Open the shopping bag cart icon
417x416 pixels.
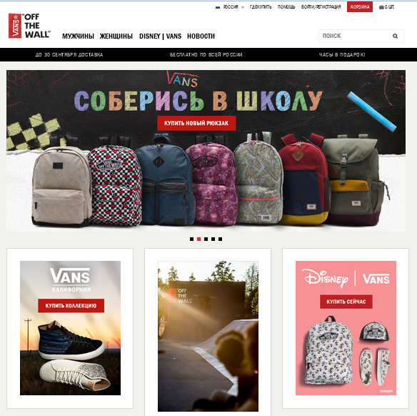pyautogui.click(x=381, y=7)
